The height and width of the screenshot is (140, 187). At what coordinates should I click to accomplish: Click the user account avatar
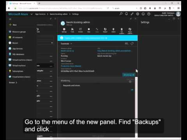178,14
